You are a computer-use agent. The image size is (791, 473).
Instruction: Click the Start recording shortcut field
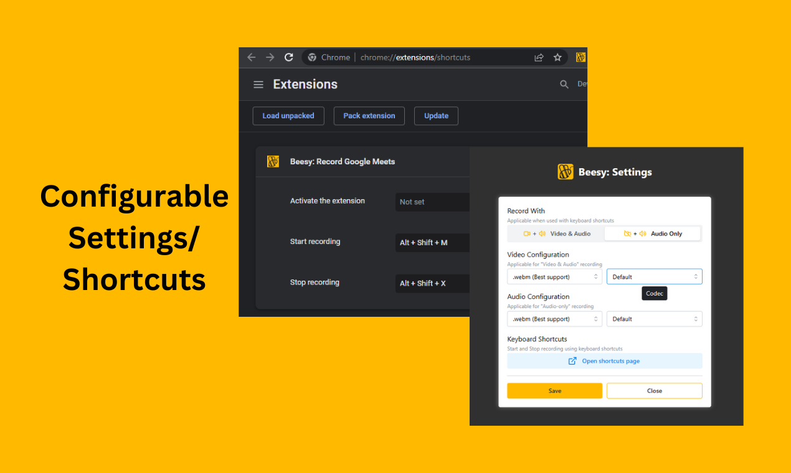(x=432, y=243)
